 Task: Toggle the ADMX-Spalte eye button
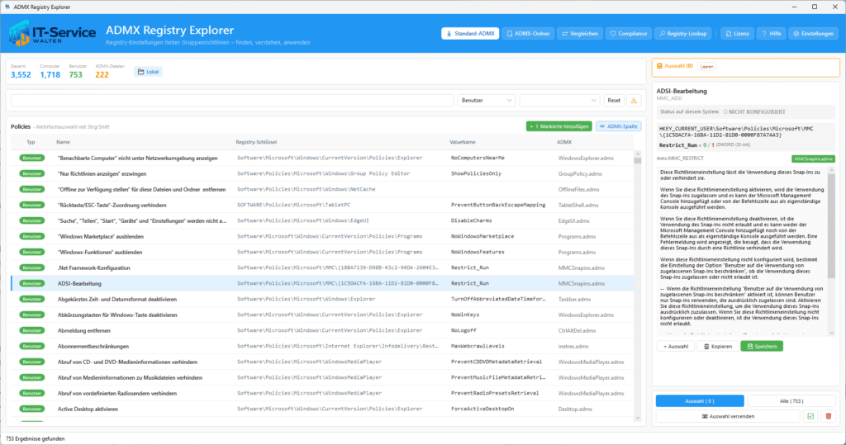tap(618, 126)
